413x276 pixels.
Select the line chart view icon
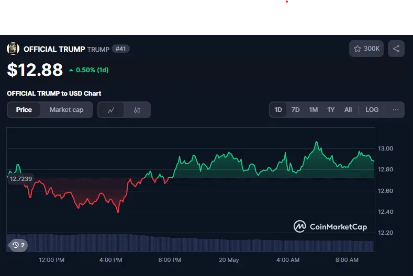coord(111,110)
